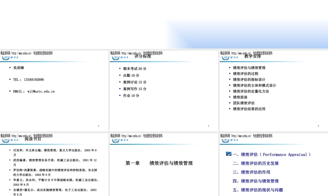
Task: Click page number 3 on the 评分标准 slide
Action: coord(208,126)
